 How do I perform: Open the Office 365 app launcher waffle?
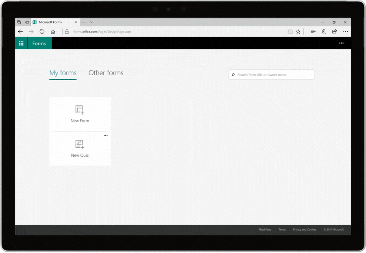point(21,43)
